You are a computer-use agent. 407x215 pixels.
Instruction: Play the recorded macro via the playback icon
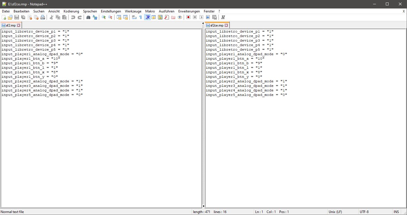pos(201,17)
